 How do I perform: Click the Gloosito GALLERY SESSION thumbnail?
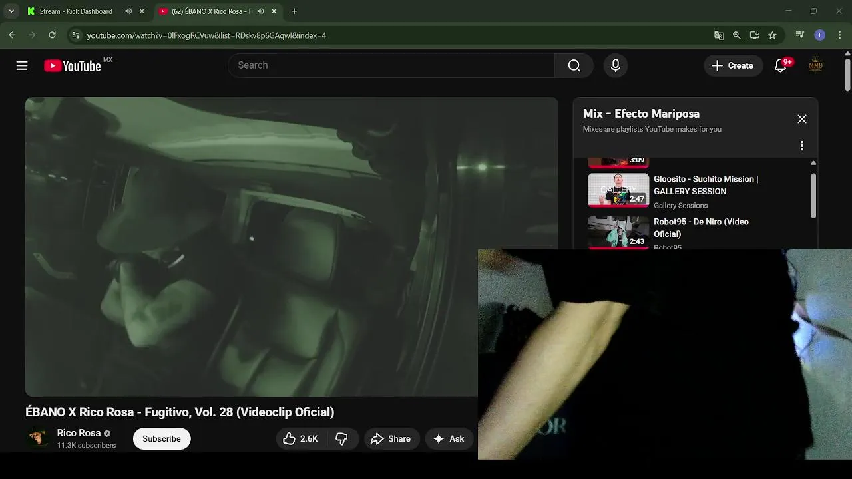(x=618, y=190)
